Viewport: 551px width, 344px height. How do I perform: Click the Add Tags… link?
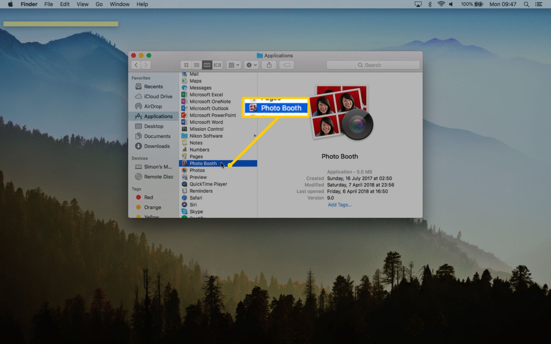tap(340, 205)
